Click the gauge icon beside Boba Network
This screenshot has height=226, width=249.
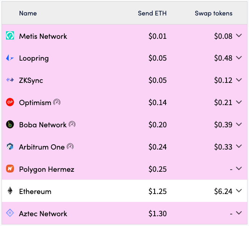pos(72,124)
